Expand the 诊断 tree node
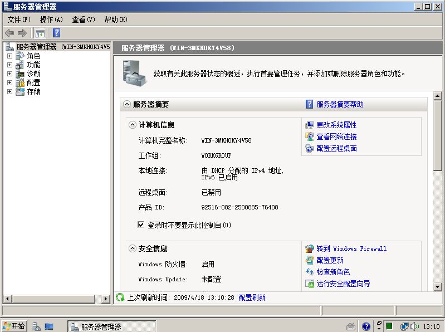This screenshot has width=445, height=332. tap(9, 74)
